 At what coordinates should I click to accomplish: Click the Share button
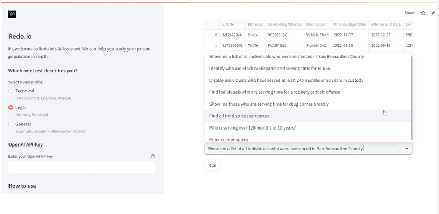pos(409,13)
